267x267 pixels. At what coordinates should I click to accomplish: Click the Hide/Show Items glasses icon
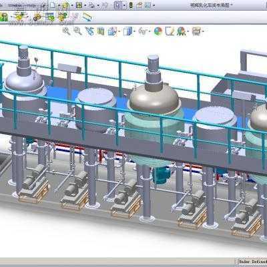(143, 31)
